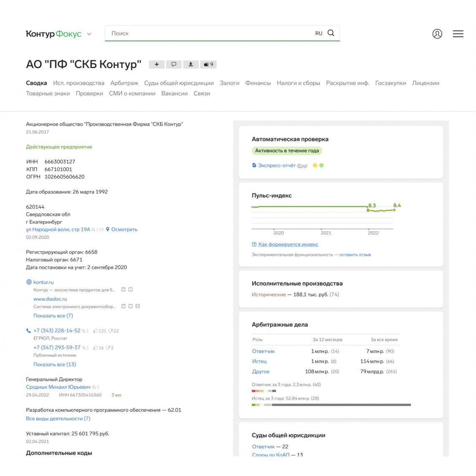Open director Сродных Михаил Юрьевич link
This screenshot has height=476, width=476.
[58, 387]
